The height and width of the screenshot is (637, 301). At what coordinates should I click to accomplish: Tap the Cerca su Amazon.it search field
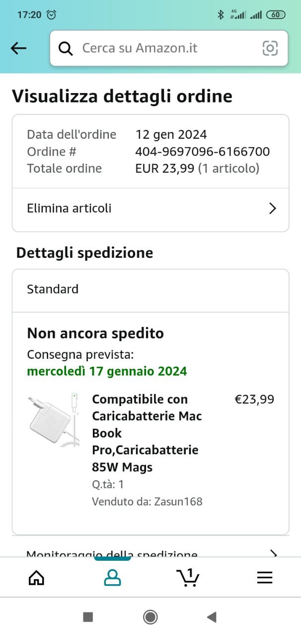164,48
